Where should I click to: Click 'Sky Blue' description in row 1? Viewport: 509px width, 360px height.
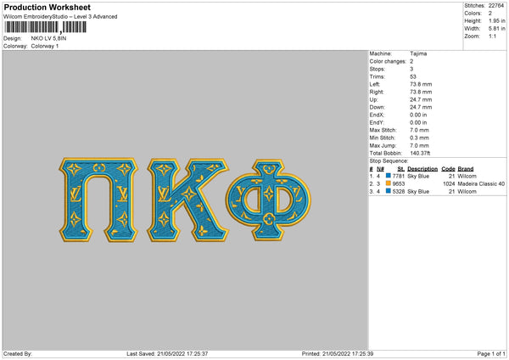418,176
